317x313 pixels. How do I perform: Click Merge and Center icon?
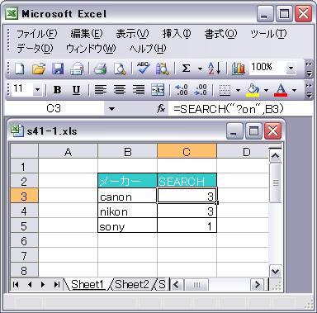click(x=158, y=90)
